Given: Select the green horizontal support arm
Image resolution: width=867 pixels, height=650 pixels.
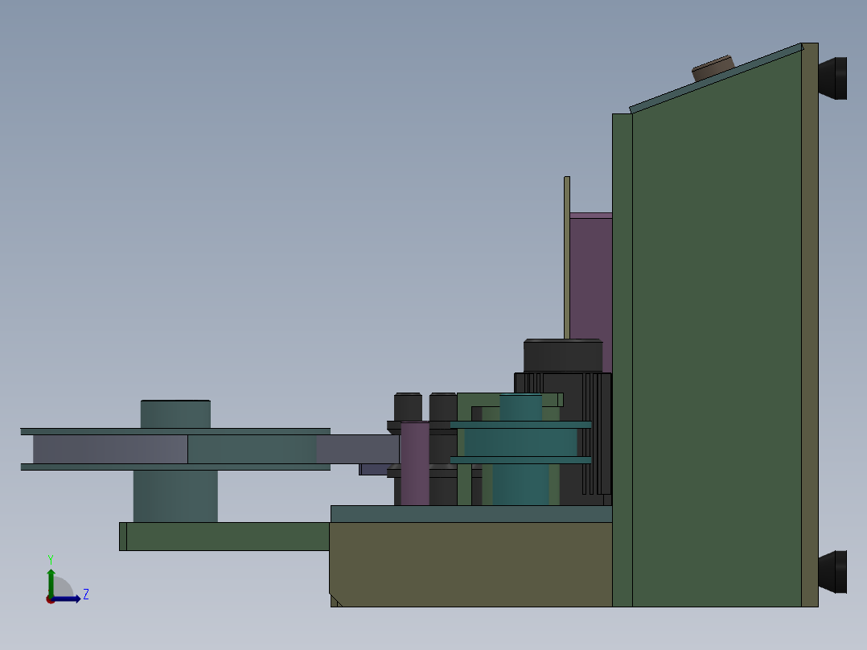Looking at the screenshot, I should click(224, 536).
